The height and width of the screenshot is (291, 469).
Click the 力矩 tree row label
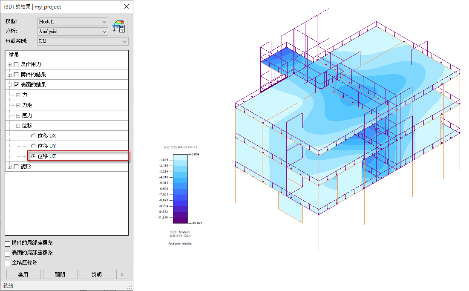tap(27, 105)
